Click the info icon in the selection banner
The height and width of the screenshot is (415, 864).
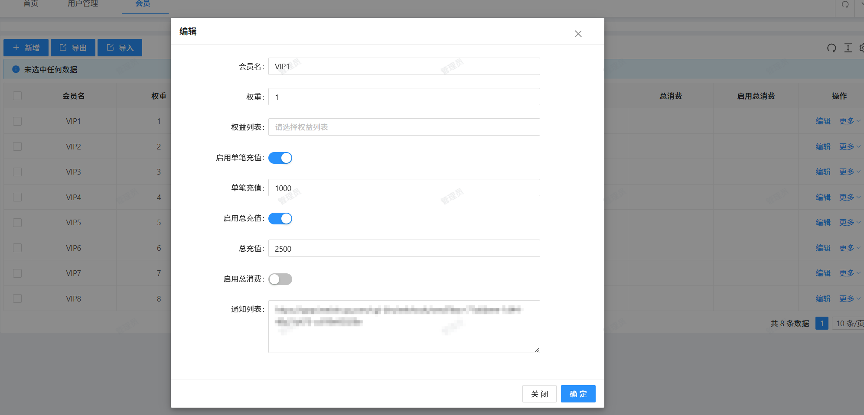coord(16,69)
